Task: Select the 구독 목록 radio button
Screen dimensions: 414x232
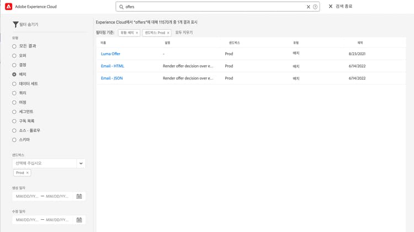Action: (x=14, y=122)
